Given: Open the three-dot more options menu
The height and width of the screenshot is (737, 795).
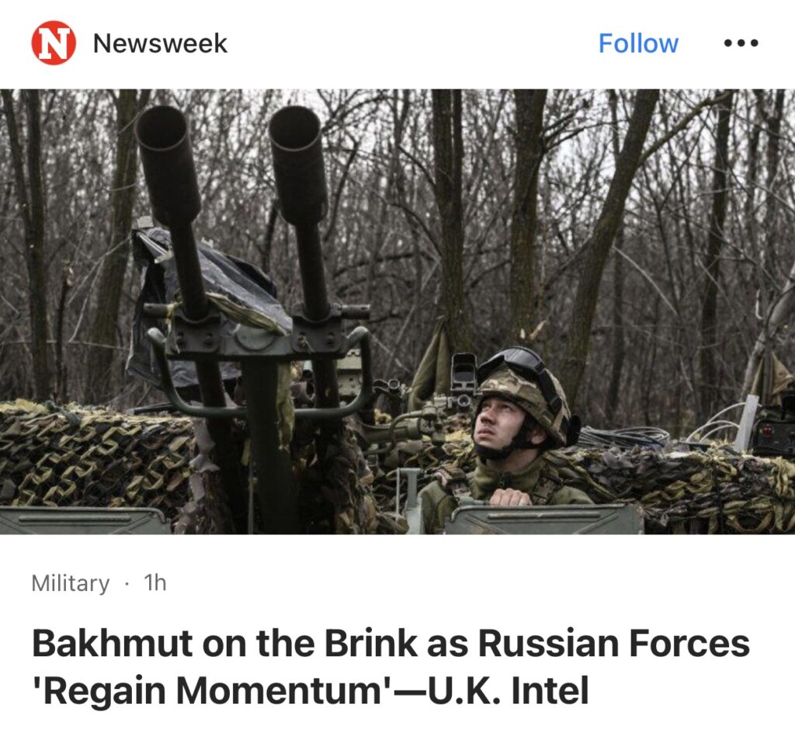Looking at the screenshot, I should click(x=741, y=43).
